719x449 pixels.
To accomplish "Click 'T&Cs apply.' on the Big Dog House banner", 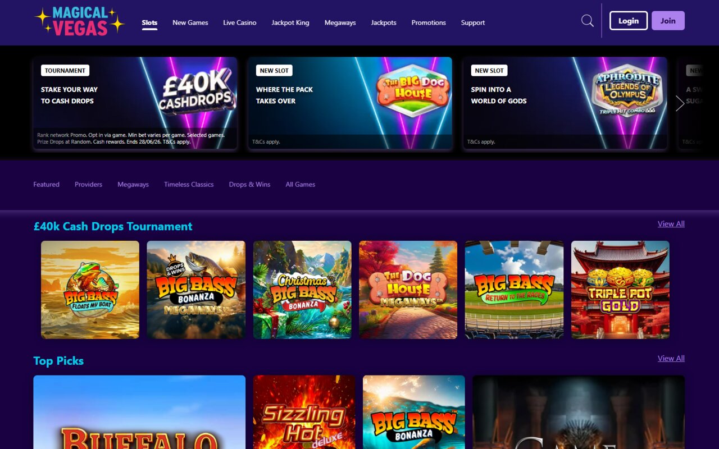I will 266,142.
